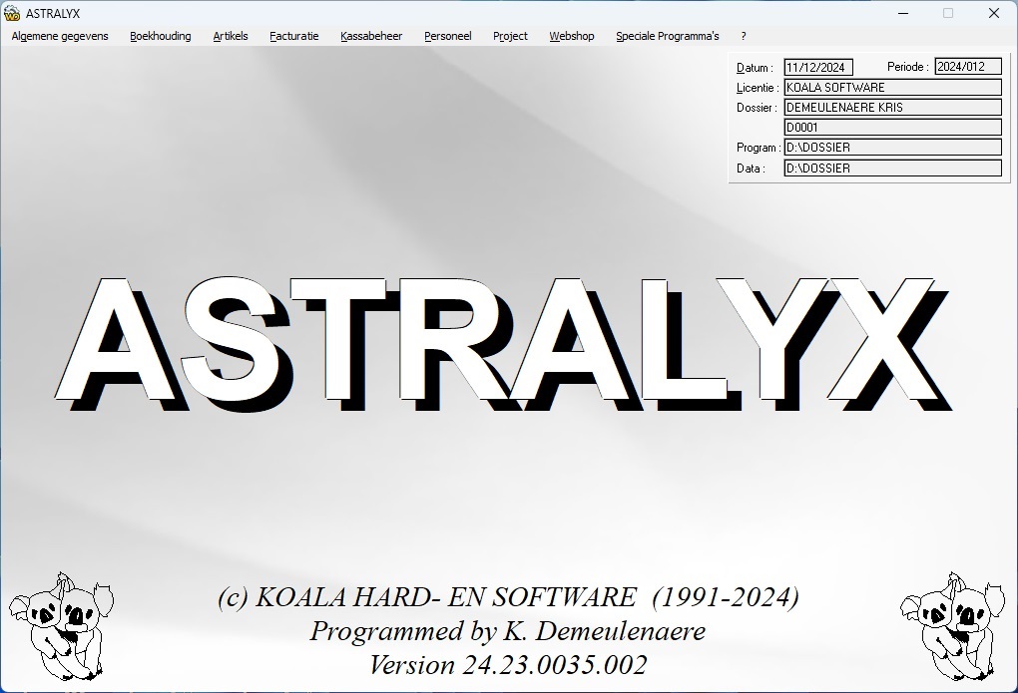This screenshot has height=693, width=1018.
Task: Click the Licentie label
Action: [758, 88]
